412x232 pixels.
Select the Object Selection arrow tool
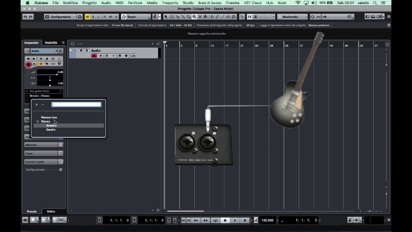[x=166, y=17]
